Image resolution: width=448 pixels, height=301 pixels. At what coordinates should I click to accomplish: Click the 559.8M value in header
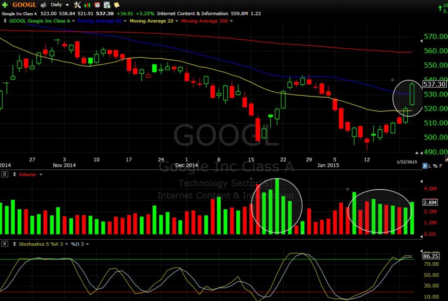click(x=239, y=14)
